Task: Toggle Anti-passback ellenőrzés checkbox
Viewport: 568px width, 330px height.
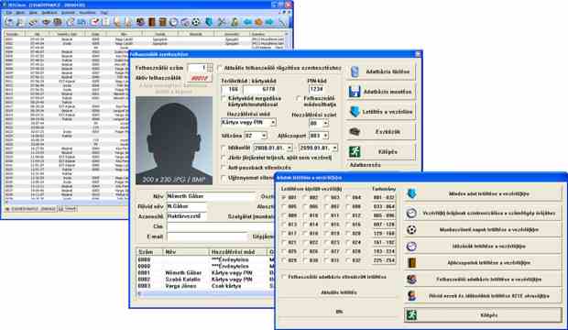Action: click(224, 168)
